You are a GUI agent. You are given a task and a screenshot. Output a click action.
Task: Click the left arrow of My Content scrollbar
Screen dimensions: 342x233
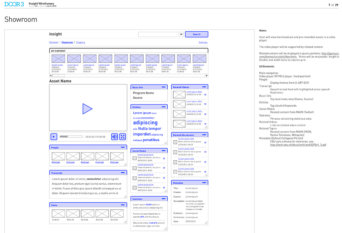pyautogui.click(x=51, y=76)
